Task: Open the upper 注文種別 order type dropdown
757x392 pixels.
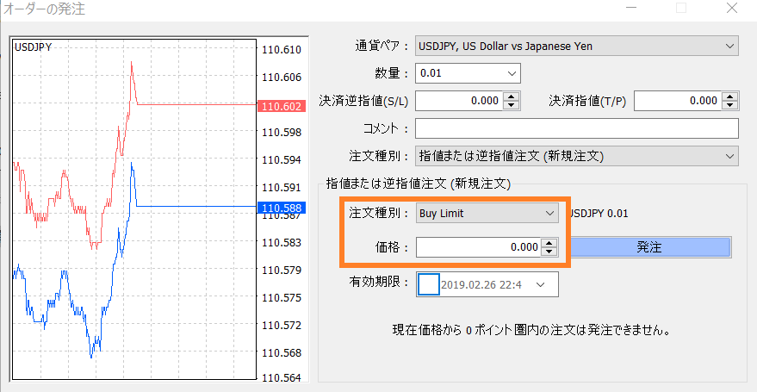Action: [x=576, y=156]
